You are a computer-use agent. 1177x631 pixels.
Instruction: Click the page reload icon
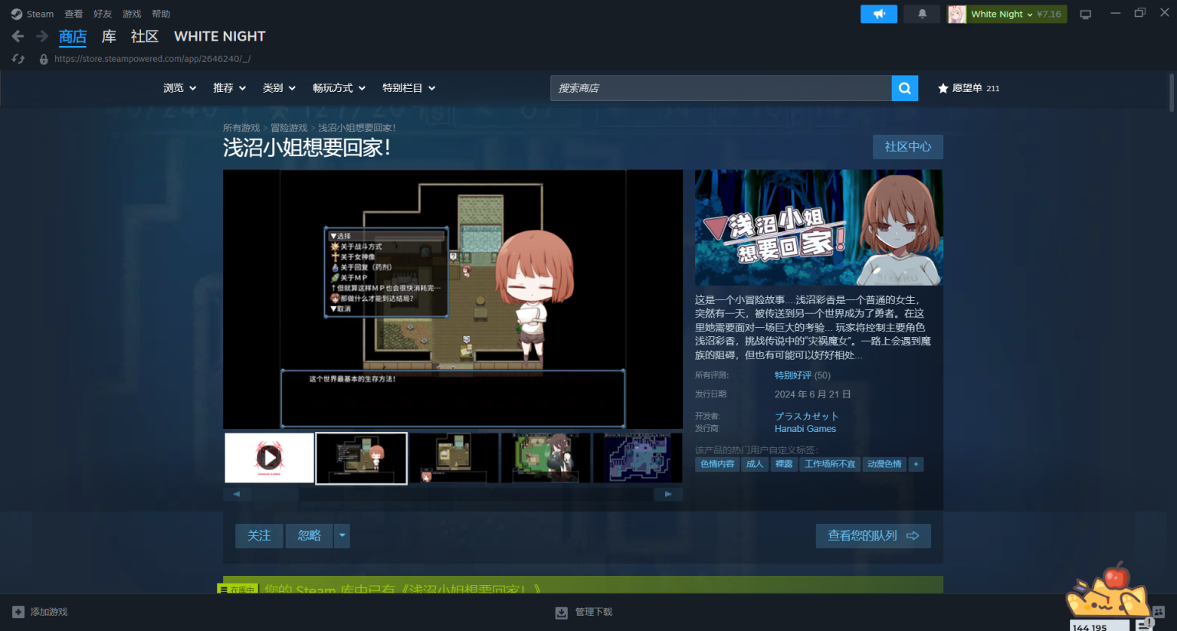click(18, 59)
